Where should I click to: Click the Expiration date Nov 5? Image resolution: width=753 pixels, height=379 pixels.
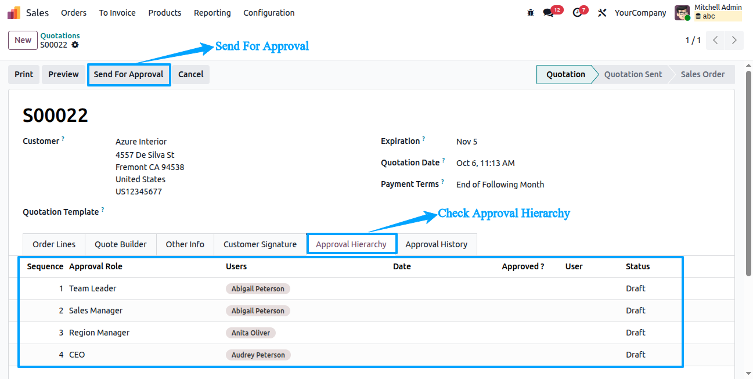pyautogui.click(x=467, y=142)
